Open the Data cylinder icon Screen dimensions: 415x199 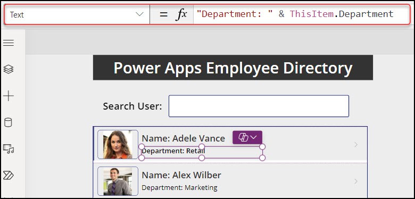(x=8, y=122)
